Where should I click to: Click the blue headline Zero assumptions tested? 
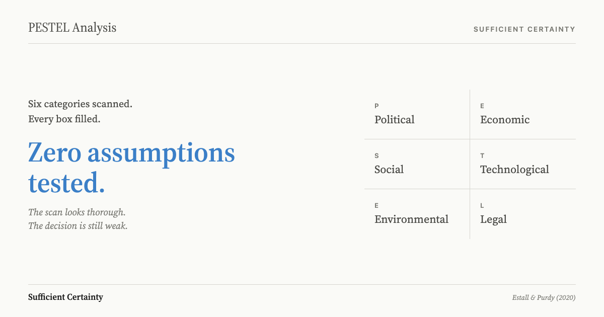point(131,168)
